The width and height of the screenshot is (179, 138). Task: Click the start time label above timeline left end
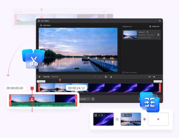[x=41, y=81]
